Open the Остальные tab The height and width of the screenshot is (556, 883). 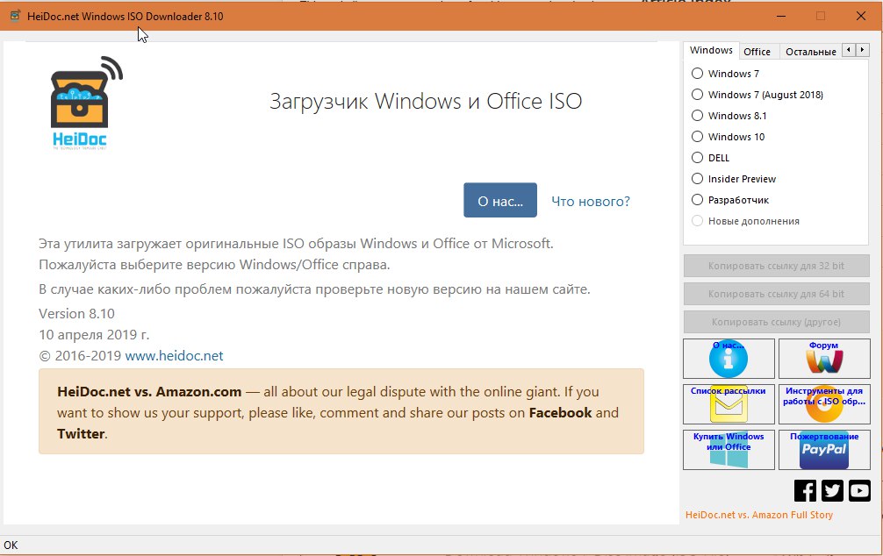tap(810, 52)
